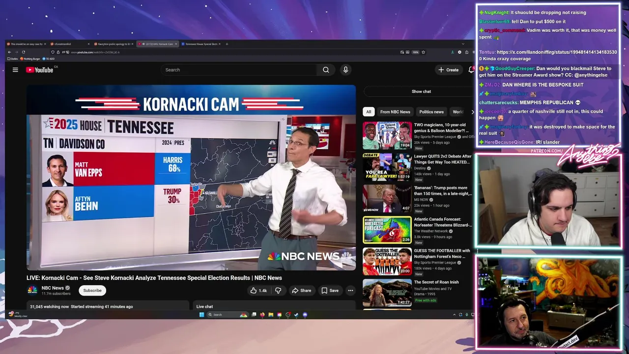Viewport: 629px width, 354px height.
Task: Open the Nothing Burger bookmark
Action: 30,59
